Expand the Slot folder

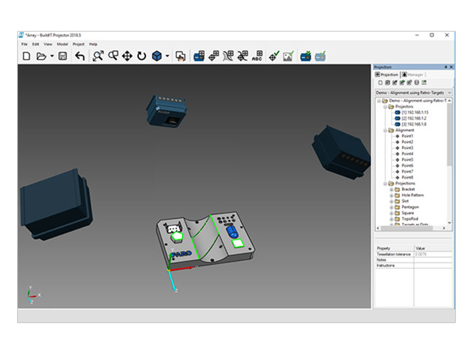391,201
